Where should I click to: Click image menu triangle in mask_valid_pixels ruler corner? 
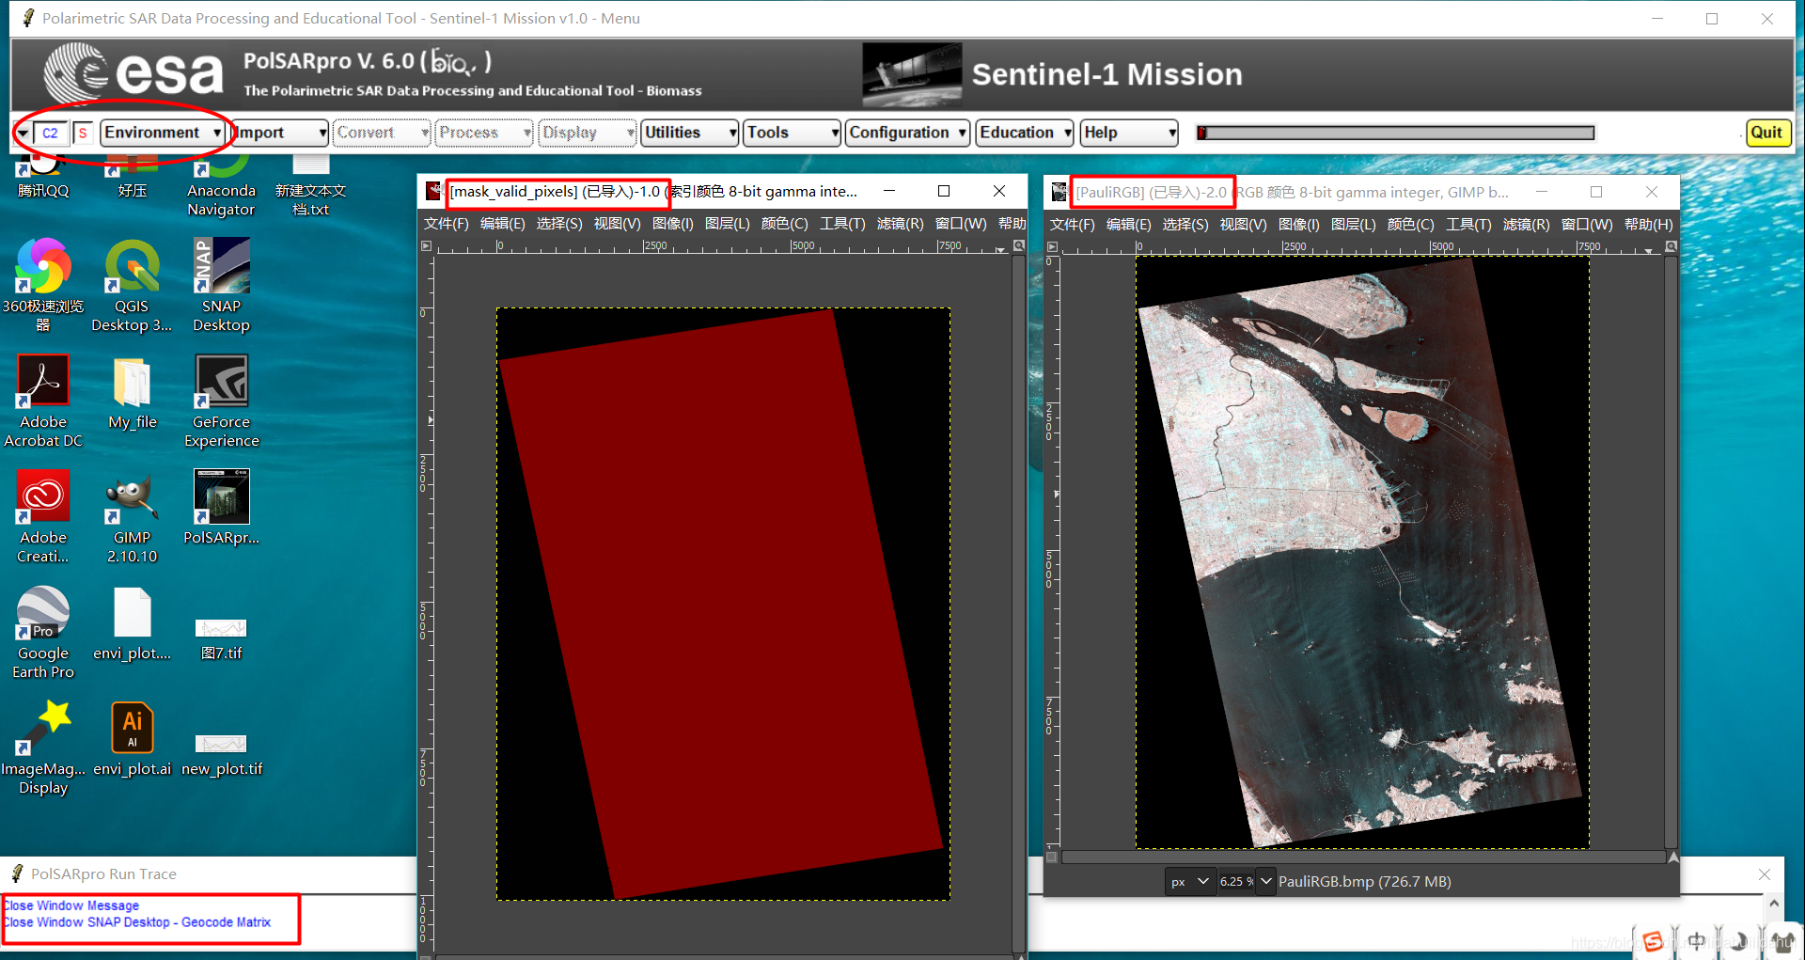pyautogui.click(x=426, y=246)
